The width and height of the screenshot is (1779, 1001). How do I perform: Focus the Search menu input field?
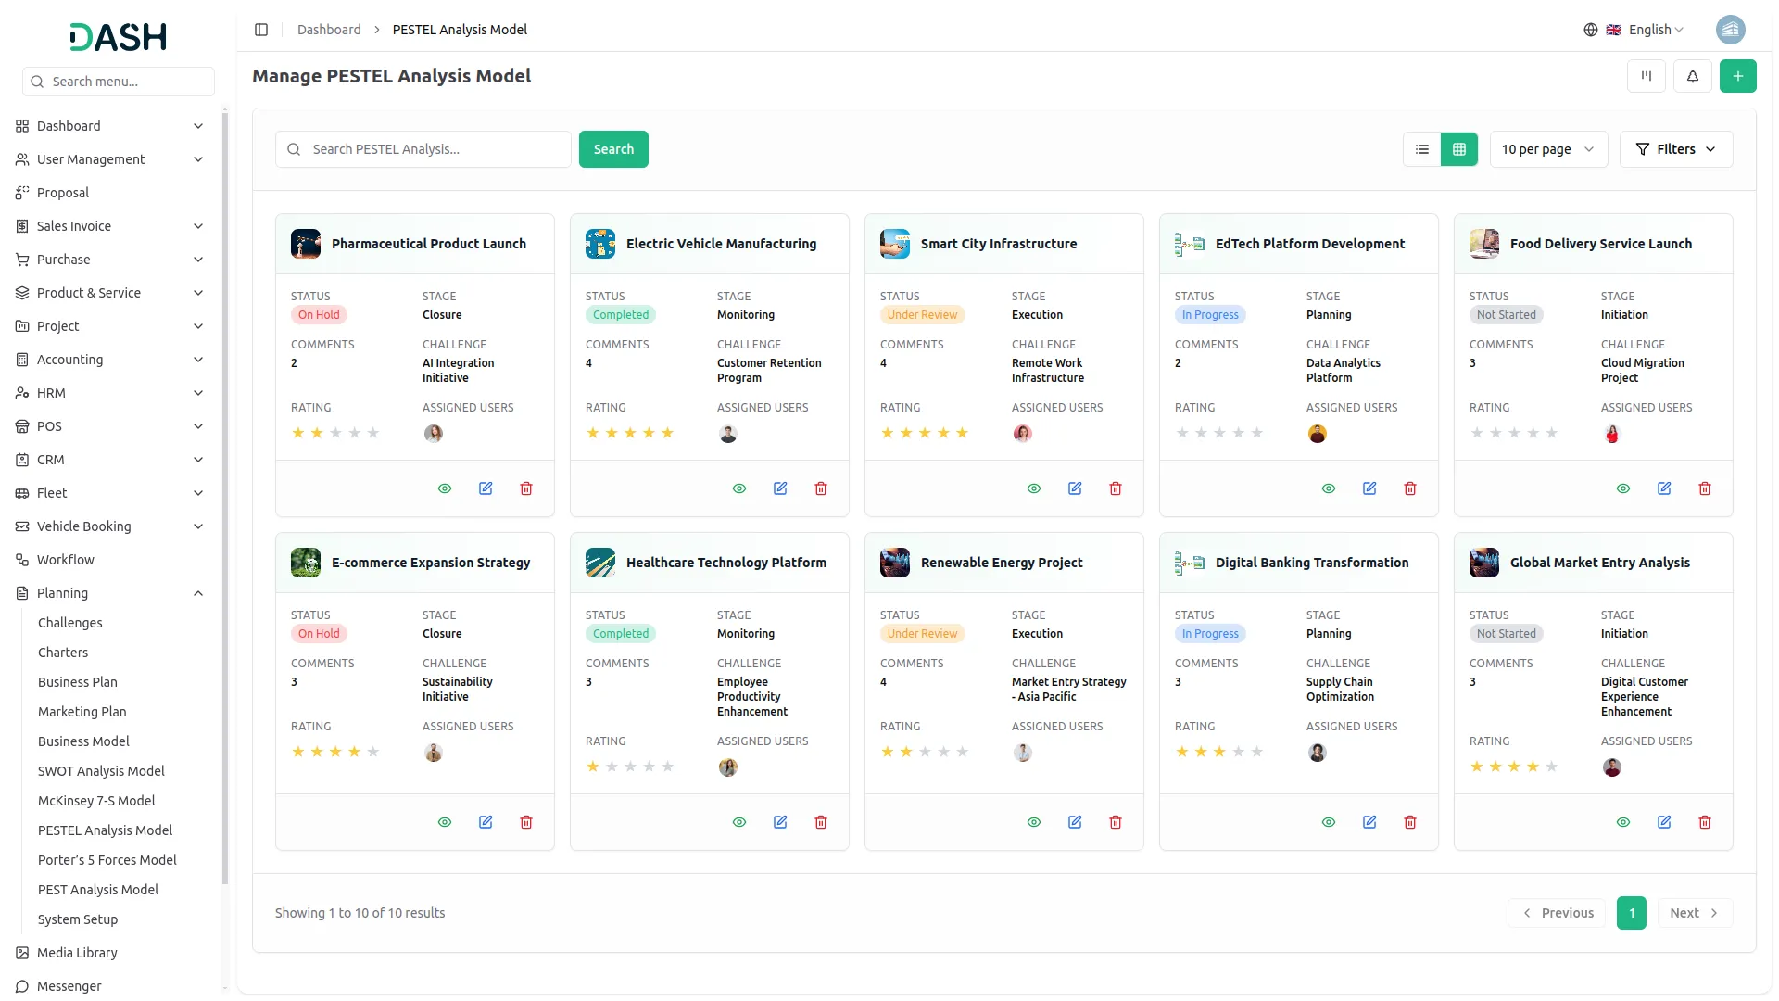tap(119, 82)
